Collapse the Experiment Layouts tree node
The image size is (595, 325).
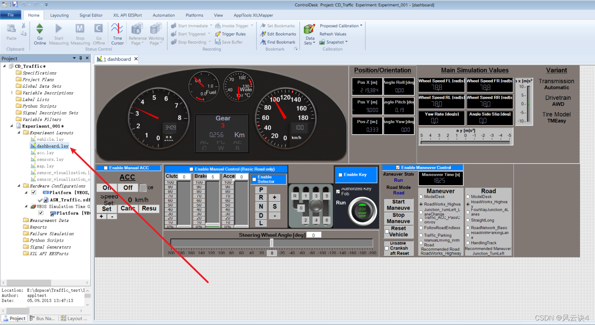click(19, 133)
